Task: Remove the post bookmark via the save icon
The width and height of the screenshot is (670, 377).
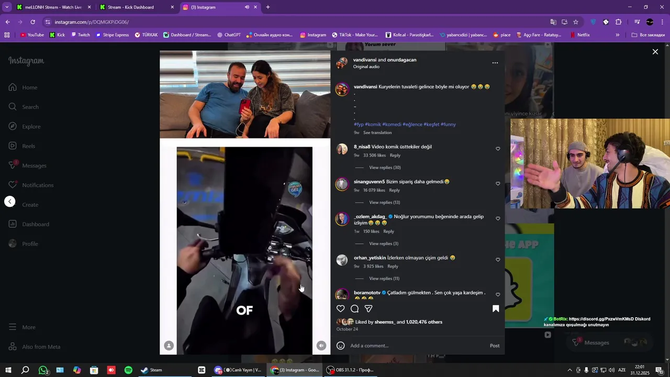Action: [496, 309]
